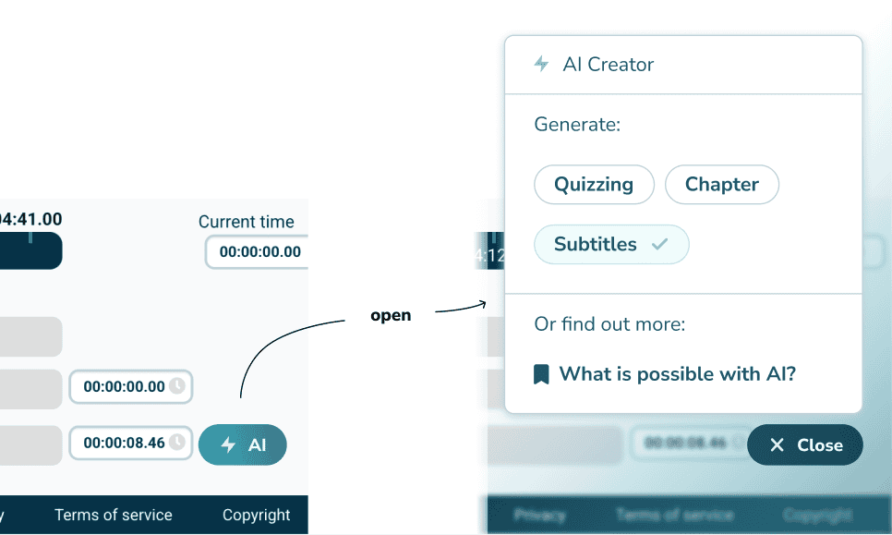This screenshot has height=535, width=892.
Task: Open 'What is possible with AI?' link
Action: click(677, 374)
